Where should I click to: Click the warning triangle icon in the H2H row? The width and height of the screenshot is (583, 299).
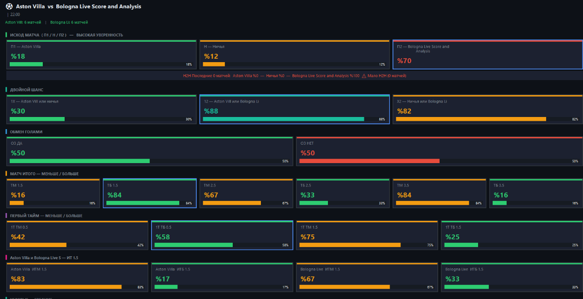pos(364,76)
